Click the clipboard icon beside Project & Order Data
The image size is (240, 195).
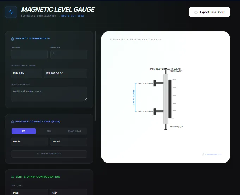(x=12, y=39)
